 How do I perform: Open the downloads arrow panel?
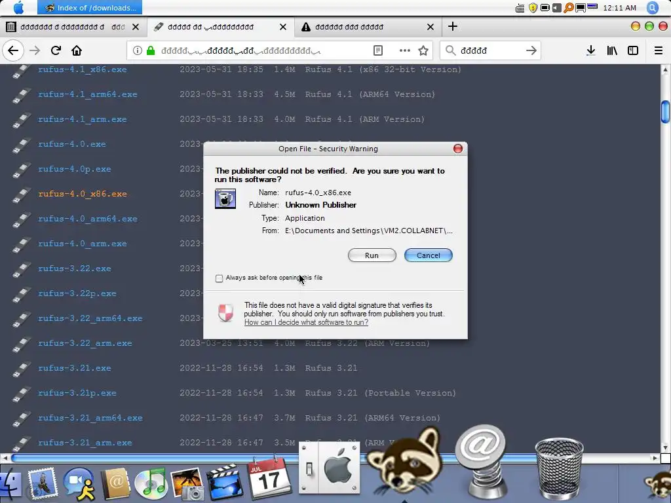tap(591, 50)
